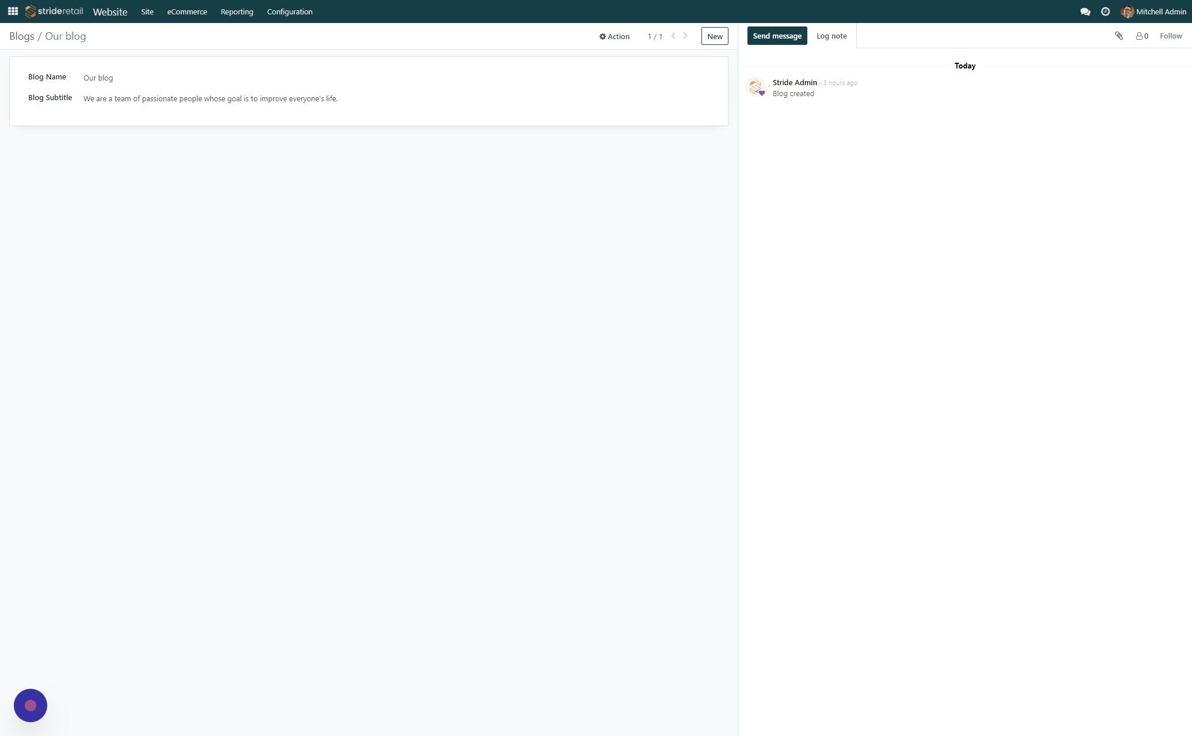Open the eCommerce menu
The width and height of the screenshot is (1192, 736).
point(187,12)
